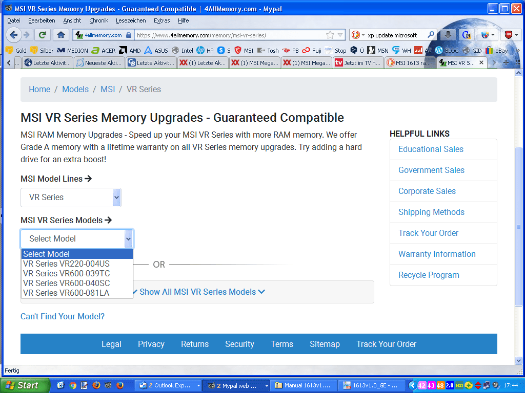Open a new tab with the plus icon

(506, 62)
